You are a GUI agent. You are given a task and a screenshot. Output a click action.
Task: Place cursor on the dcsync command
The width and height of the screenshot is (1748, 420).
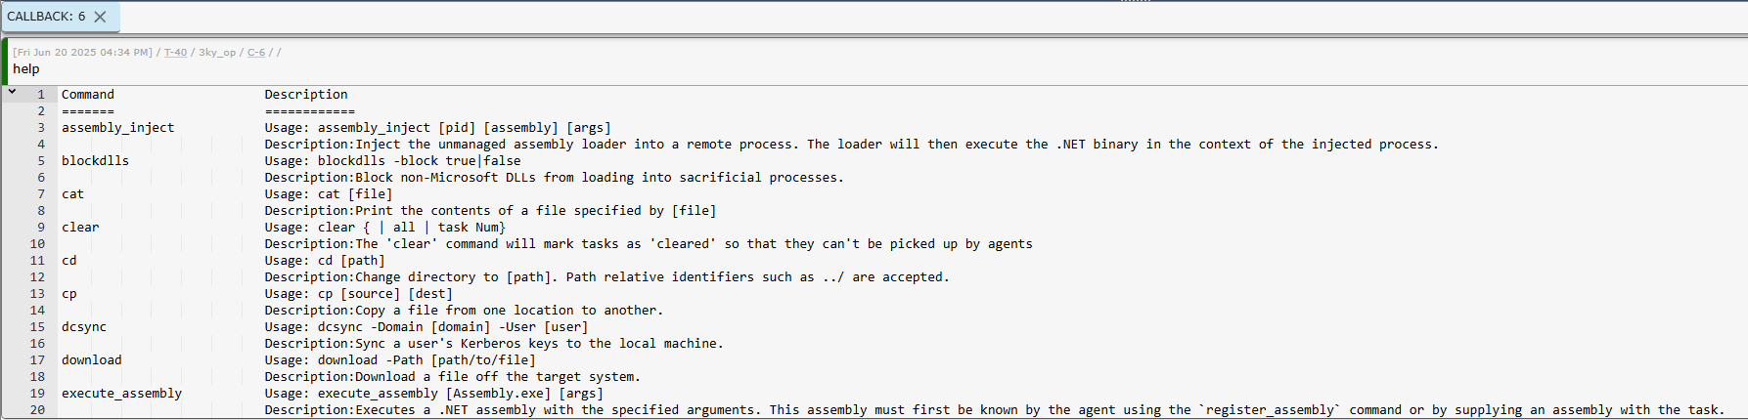coord(84,327)
